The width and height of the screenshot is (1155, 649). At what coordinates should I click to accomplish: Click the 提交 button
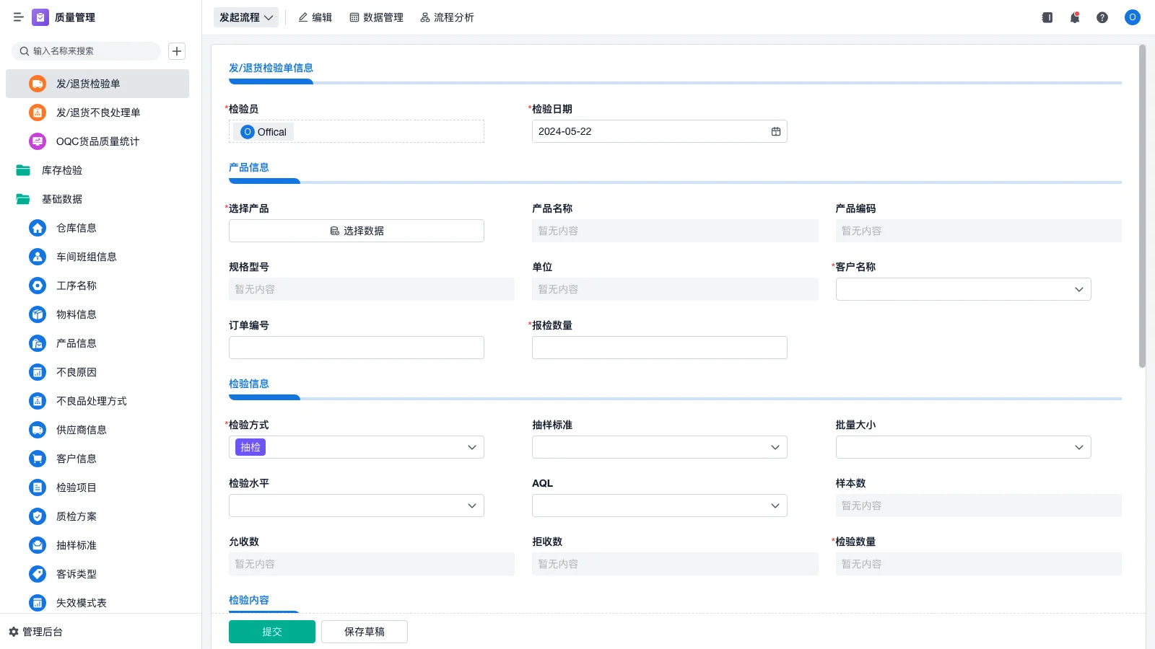coord(271,631)
